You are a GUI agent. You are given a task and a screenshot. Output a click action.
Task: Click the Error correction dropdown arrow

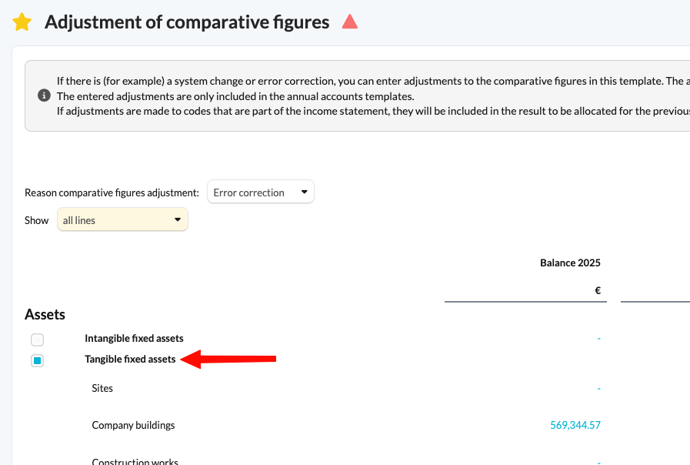[304, 192]
